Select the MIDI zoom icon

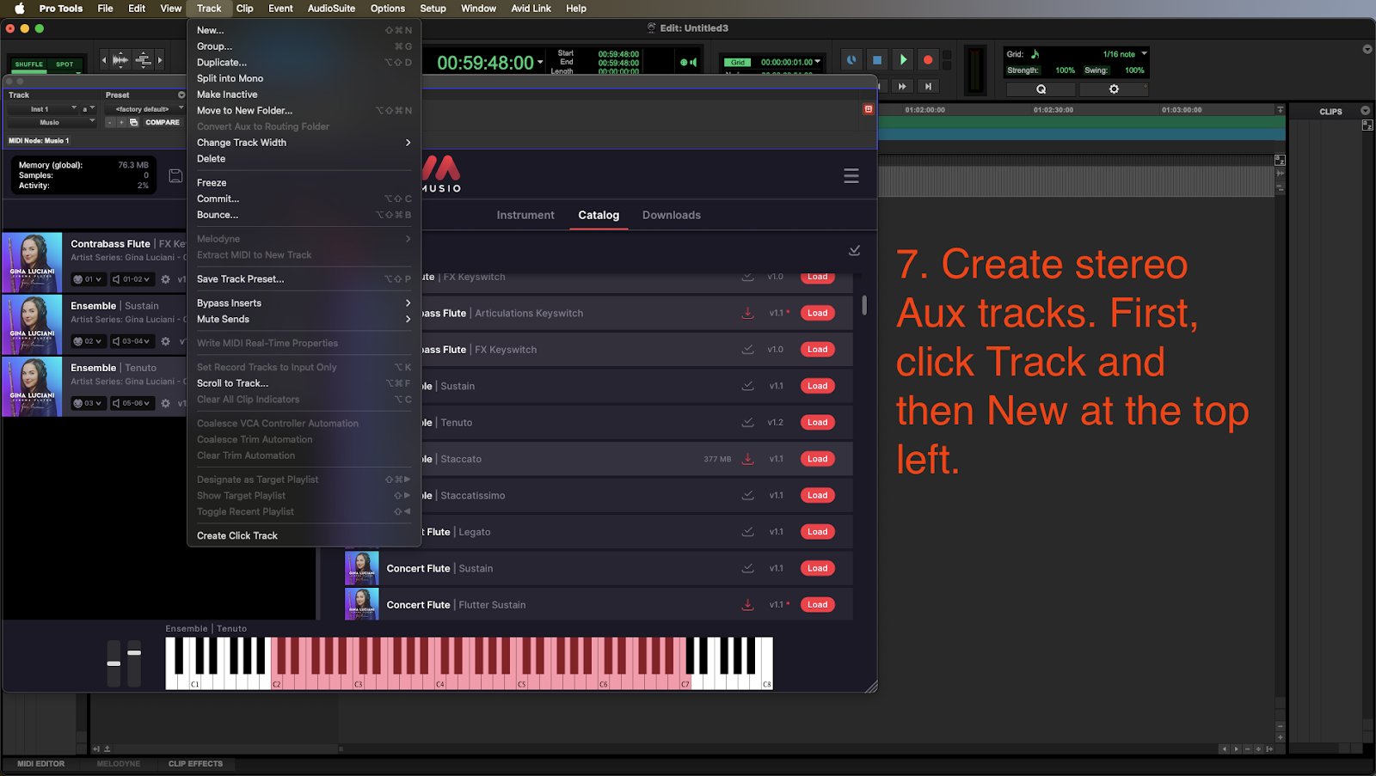click(144, 59)
